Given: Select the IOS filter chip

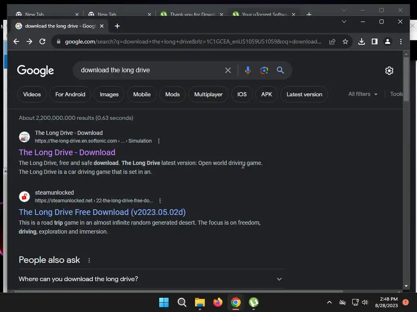Looking at the screenshot, I should tap(242, 94).
